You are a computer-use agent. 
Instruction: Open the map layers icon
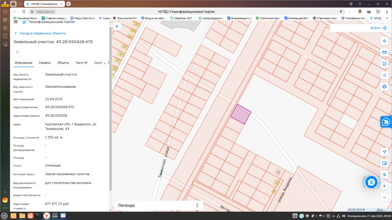coord(384,41)
